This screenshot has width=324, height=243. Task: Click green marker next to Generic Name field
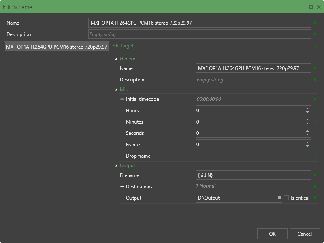pyautogui.click(x=315, y=68)
